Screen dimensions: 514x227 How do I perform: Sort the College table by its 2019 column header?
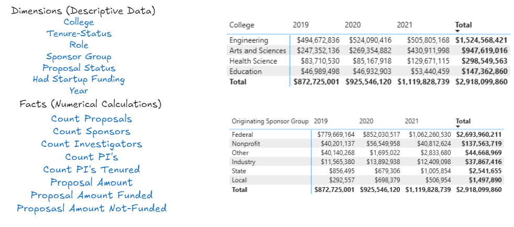pyautogui.click(x=300, y=25)
